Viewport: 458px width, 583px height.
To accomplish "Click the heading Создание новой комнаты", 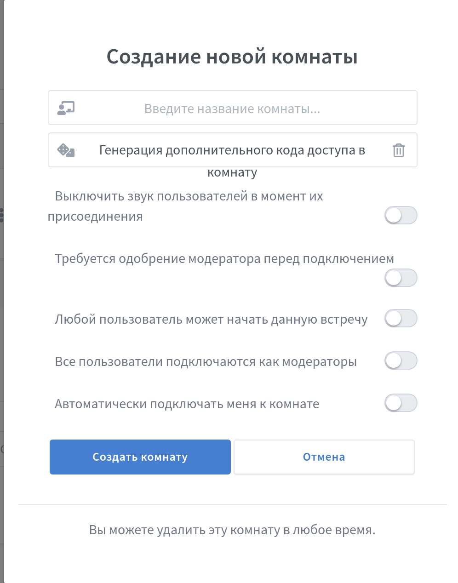I will tap(232, 57).
